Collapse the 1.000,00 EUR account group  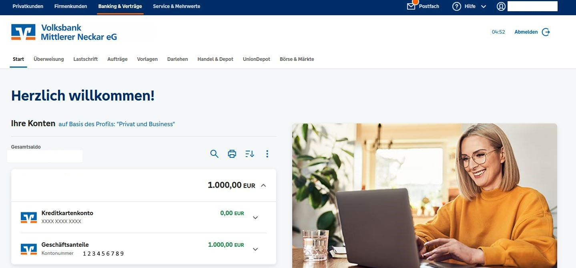(263, 185)
